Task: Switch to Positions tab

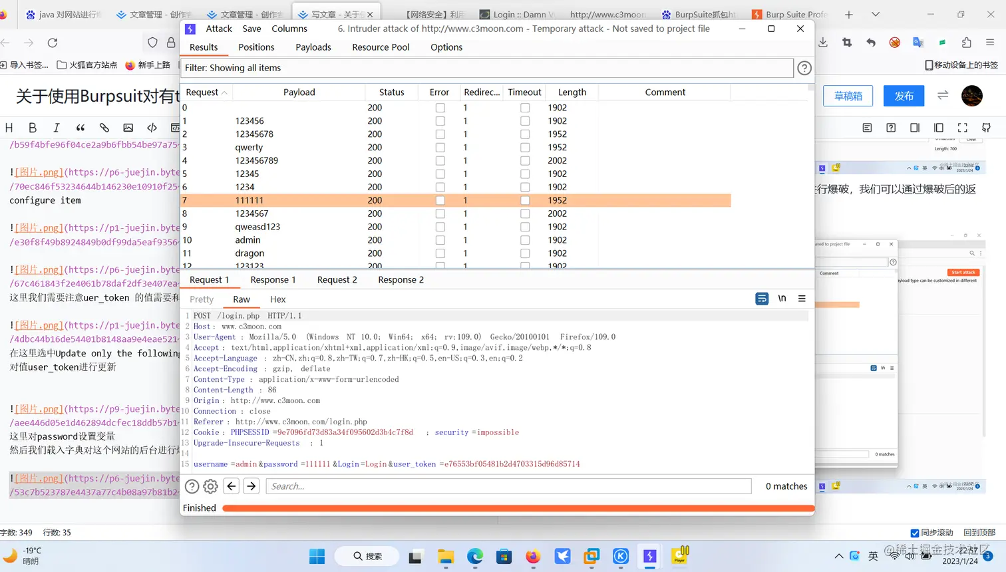Action: point(256,47)
